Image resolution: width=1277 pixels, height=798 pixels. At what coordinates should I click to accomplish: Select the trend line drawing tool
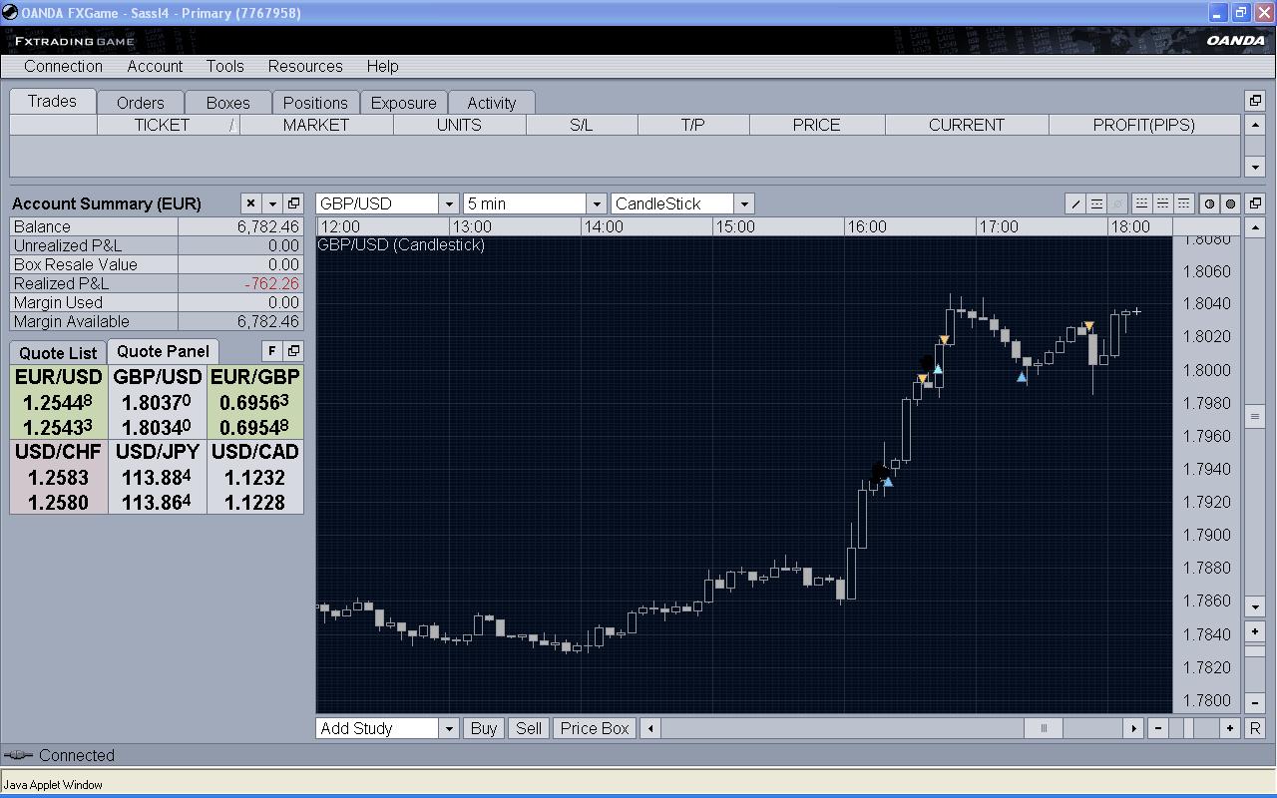(x=1075, y=203)
